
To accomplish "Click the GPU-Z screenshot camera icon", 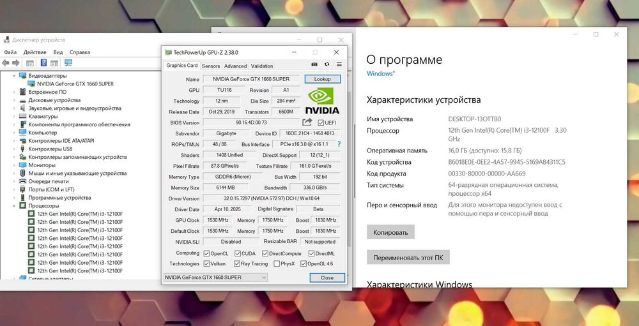I will 314,64.
